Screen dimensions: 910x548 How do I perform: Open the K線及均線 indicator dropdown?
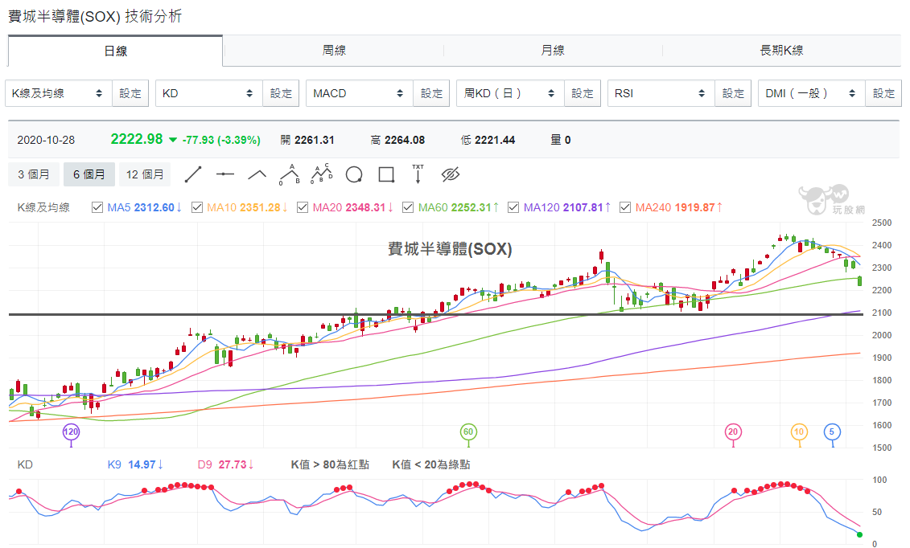click(59, 93)
